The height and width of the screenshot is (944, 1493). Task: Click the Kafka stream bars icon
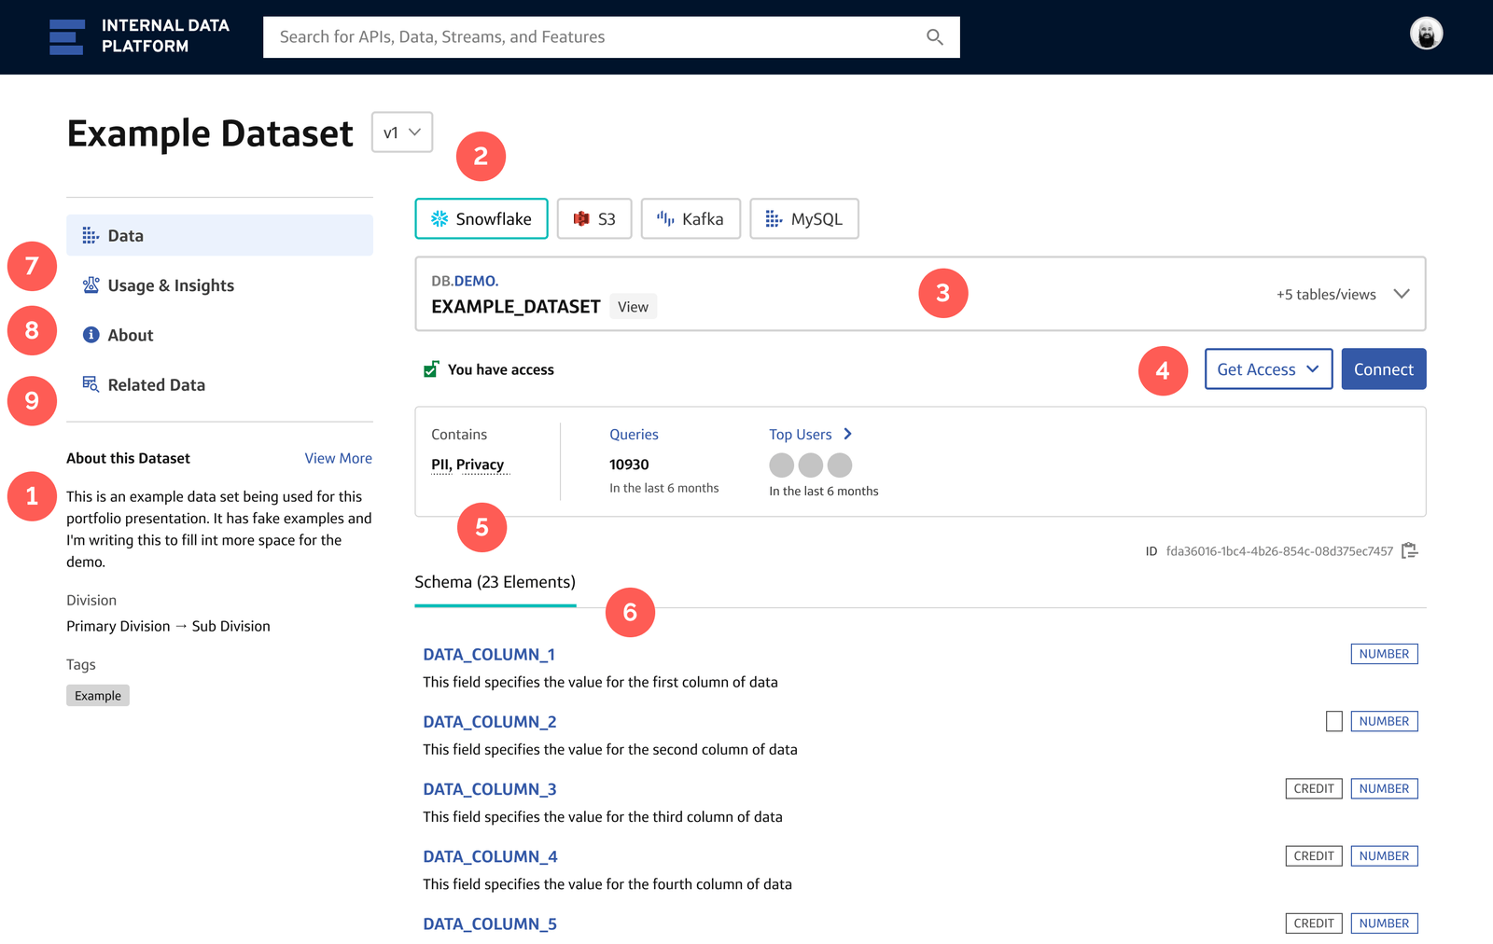(665, 218)
